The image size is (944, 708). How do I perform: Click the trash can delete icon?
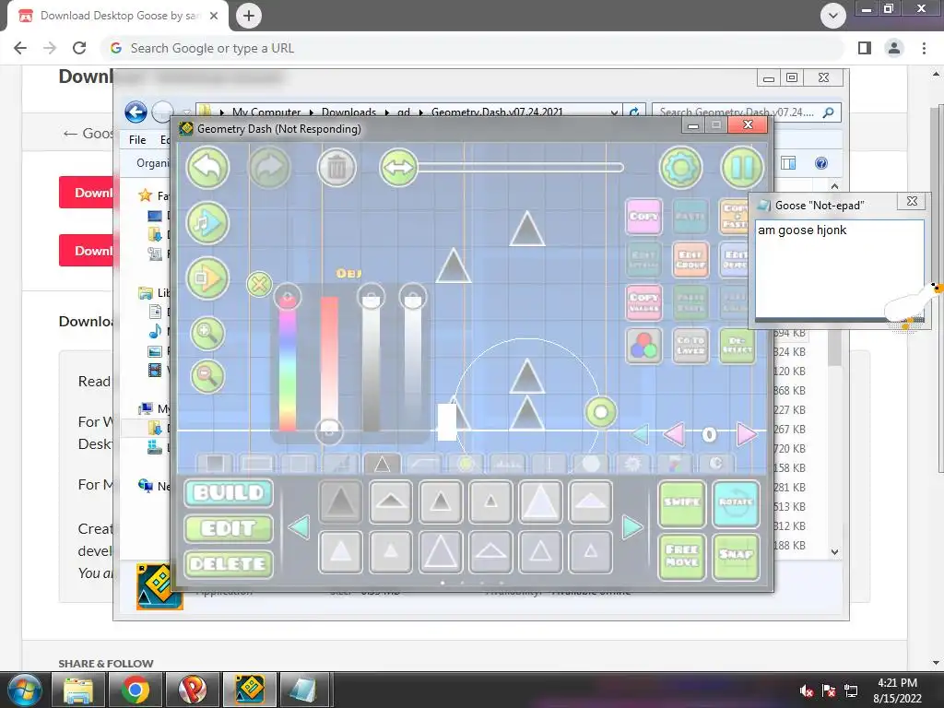tap(337, 168)
